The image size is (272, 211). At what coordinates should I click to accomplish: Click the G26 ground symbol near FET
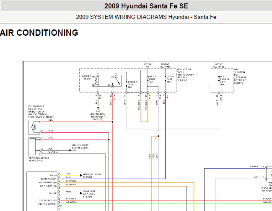pyautogui.click(x=70, y=150)
